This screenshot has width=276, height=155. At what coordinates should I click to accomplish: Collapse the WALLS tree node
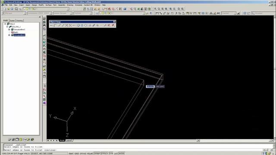point(5,24)
